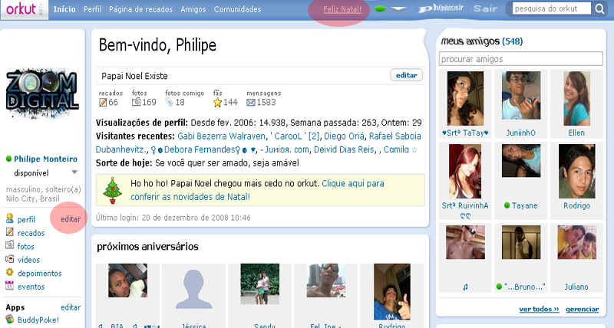Click the orkut logo

(x=21, y=8)
